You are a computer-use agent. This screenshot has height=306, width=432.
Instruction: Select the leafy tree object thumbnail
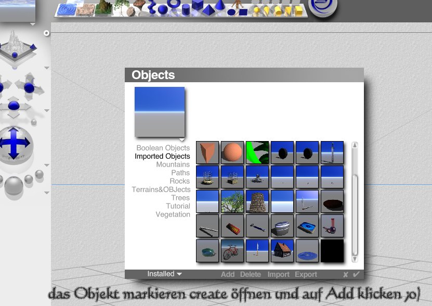pos(232,201)
